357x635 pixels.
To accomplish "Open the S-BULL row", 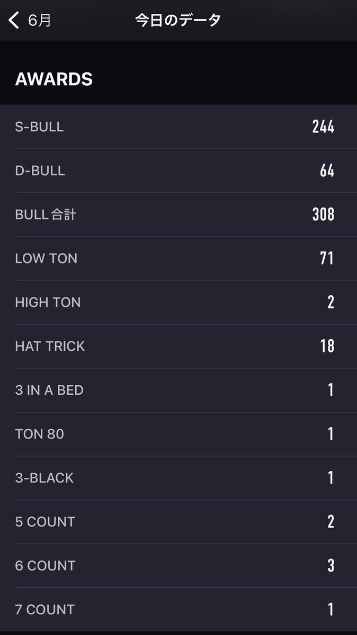I will tap(178, 126).
